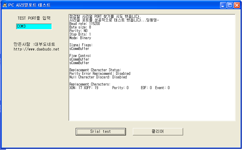Click the 'Parity: NO' line
Screen dimensions: 243x150
78,31
